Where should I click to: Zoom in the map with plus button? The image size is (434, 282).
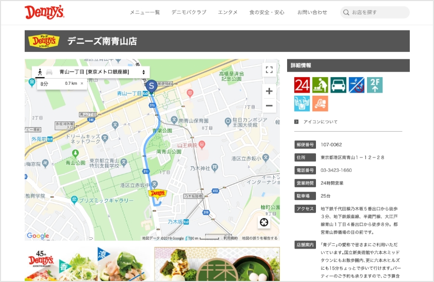[269, 91]
